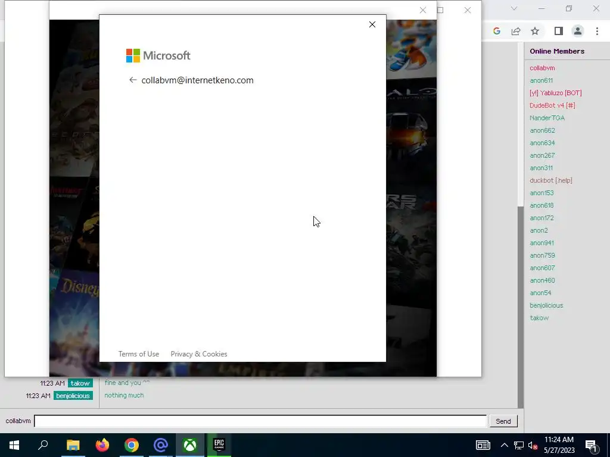Open the network status tray icon

(519, 445)
